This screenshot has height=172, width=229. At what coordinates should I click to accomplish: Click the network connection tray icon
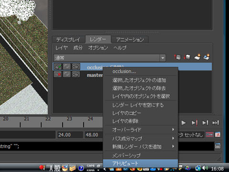[198, 168]
